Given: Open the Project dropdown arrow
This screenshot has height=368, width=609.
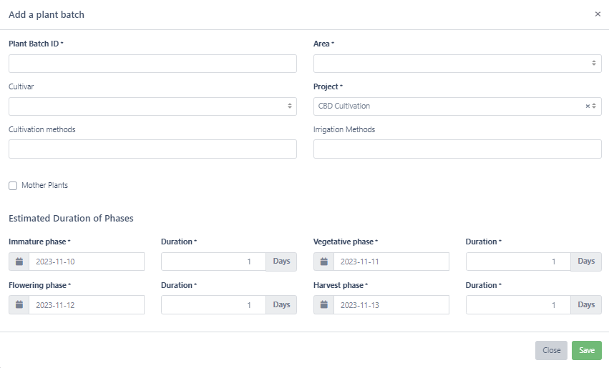Looking at the screenshot, I should tap(594, 106).
